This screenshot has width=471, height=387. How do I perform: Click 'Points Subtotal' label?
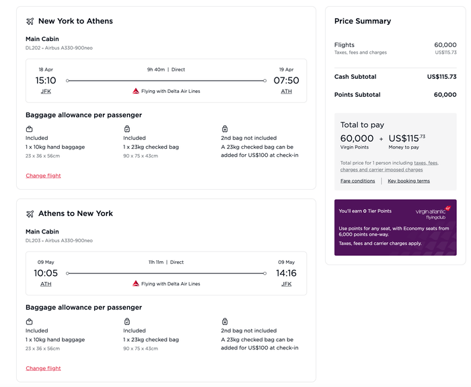[357, 95]
